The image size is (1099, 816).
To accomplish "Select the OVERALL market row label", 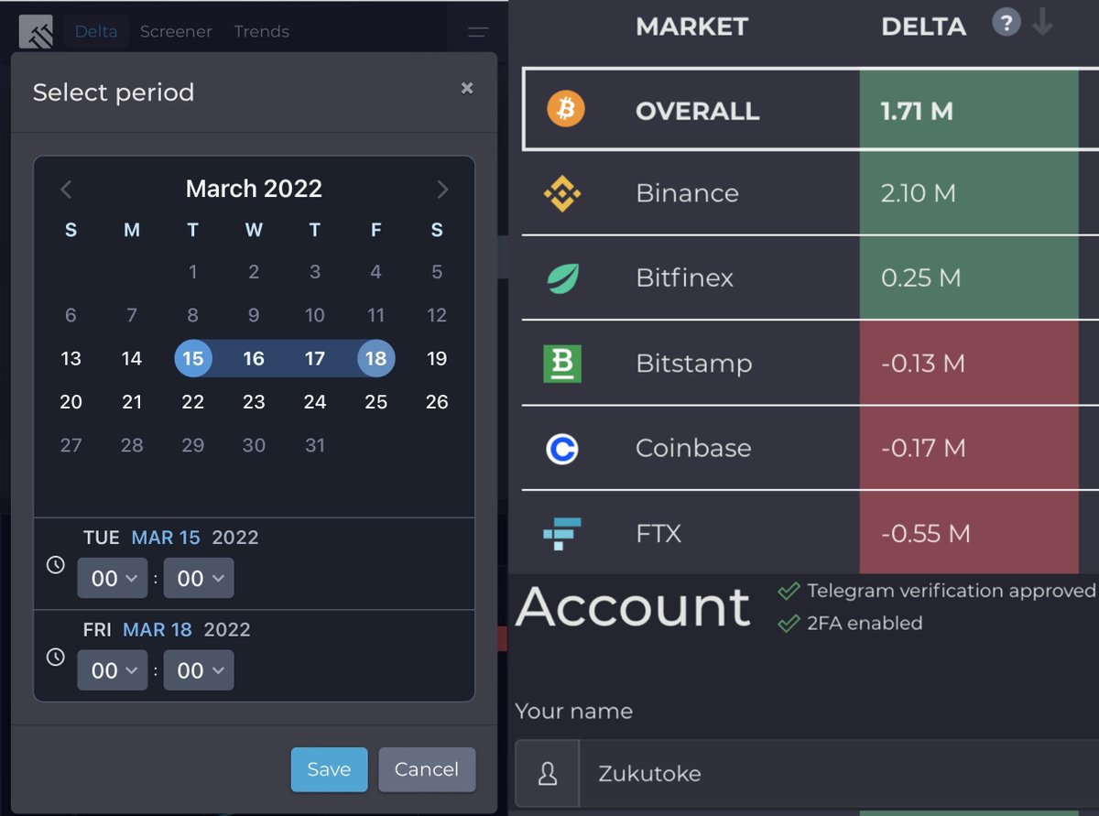I will pyautogui.click(x=697, y=111).
